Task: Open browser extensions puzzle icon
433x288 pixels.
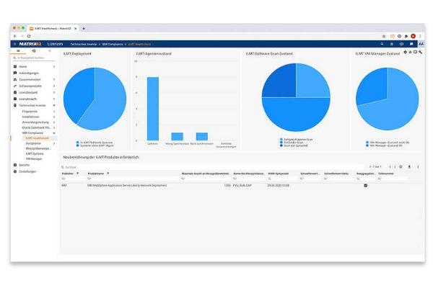Action: pyautogui.click(x=406, y=36)
